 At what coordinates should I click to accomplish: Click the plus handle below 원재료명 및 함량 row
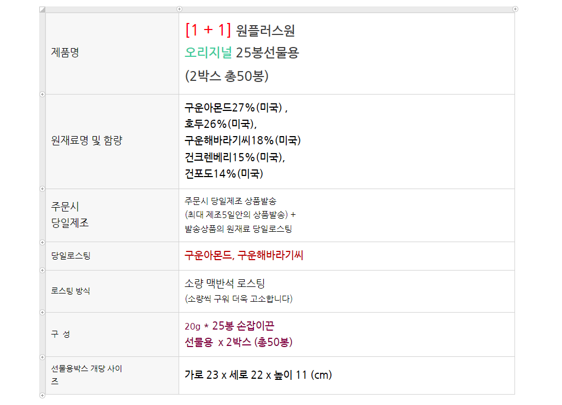(42, 189)
